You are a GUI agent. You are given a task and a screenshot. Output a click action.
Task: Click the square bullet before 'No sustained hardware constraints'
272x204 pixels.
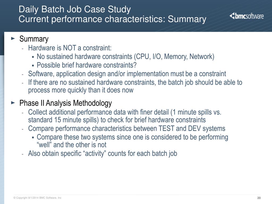pos(33,57)
